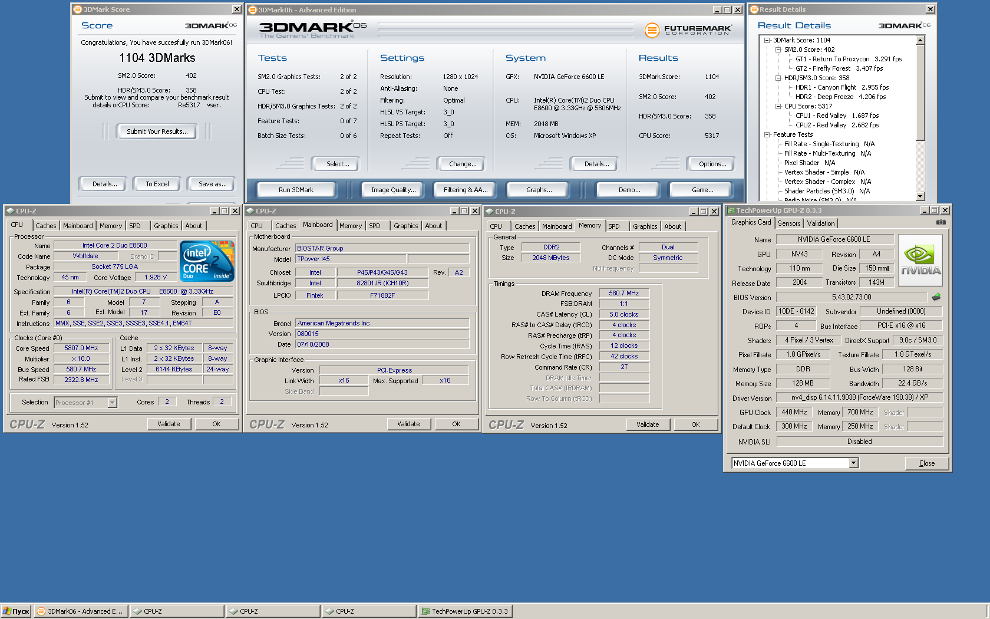Click '1104 3DMarks' score text
Screen dimensions: 990x619
pos(157,58)
